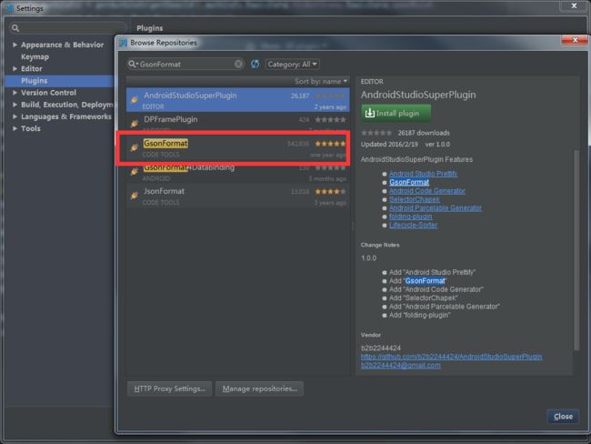Click the Settings search magnifier icon
The height and width of the screenshot is (444, 591).
(x=15, y=28)
